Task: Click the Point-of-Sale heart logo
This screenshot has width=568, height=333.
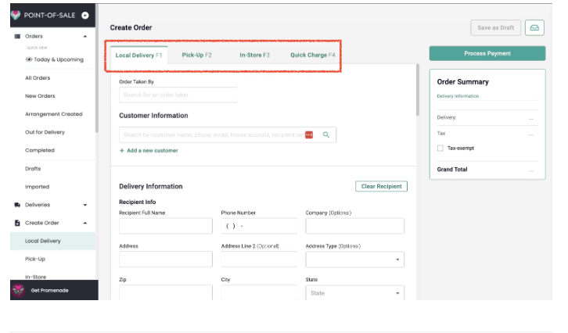Action: (15, 15)
